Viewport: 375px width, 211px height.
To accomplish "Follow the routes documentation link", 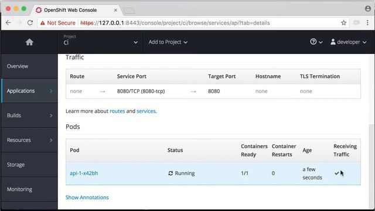I will [x=117, y=111].
